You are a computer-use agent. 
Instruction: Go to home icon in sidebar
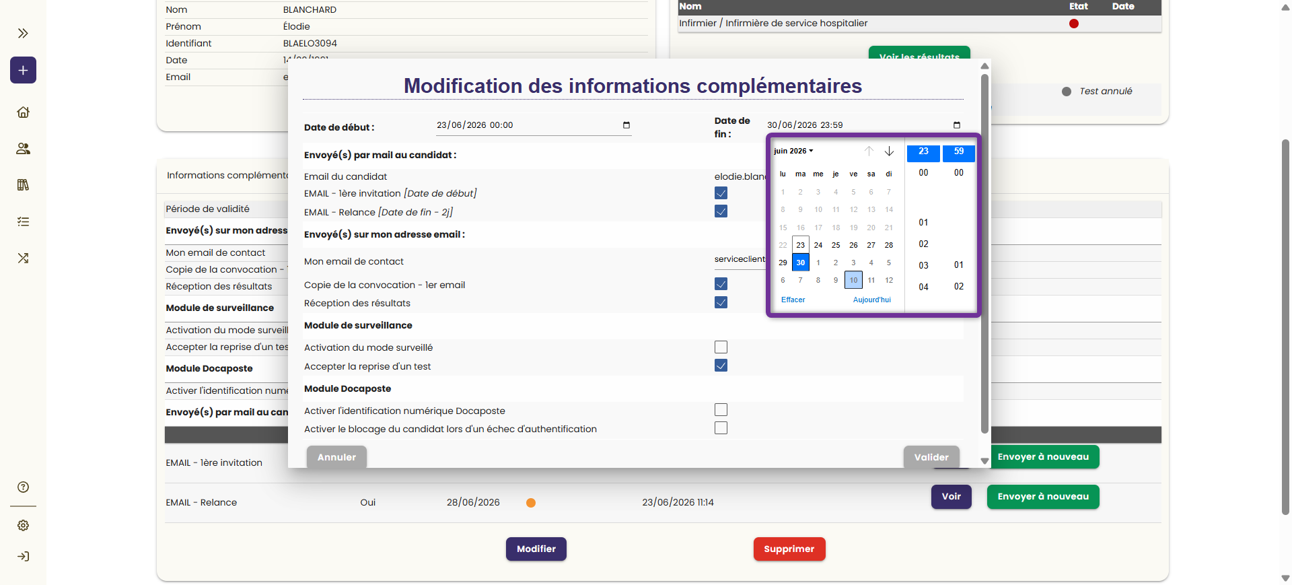[23, 112]
